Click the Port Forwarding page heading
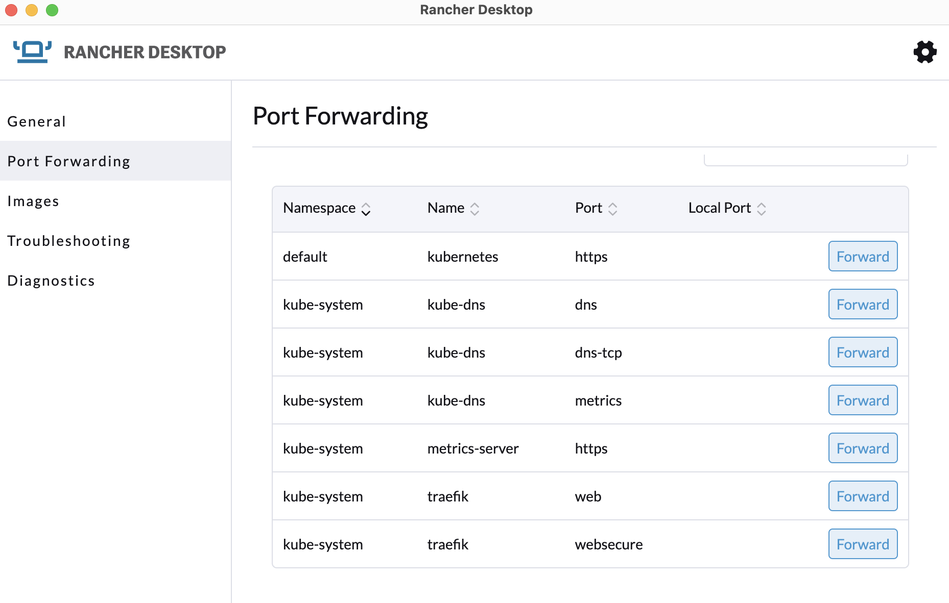 pos(340,116)
